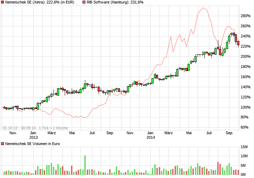Click the 'Jan.' label above 2013

tap(33, 133)
